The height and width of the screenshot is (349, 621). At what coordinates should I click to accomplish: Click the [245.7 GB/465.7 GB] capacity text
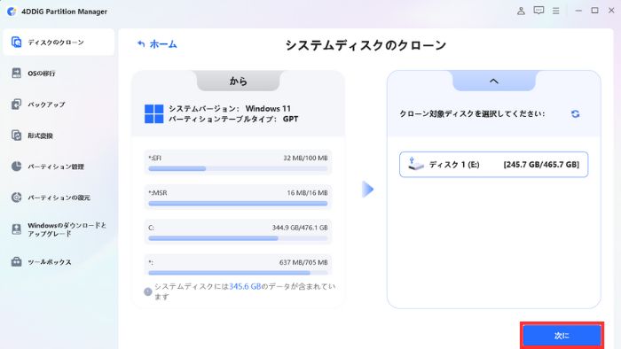click(x=541, y=165)
